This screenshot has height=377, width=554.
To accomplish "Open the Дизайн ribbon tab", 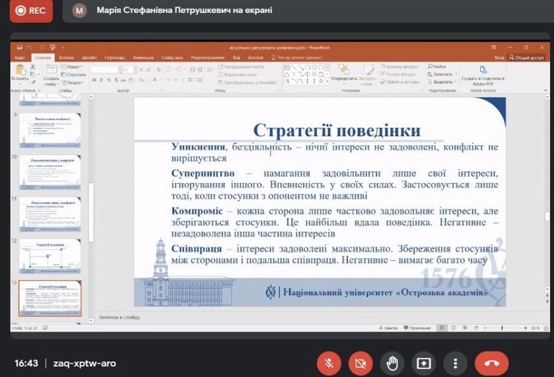I will [x=89, y=57].
